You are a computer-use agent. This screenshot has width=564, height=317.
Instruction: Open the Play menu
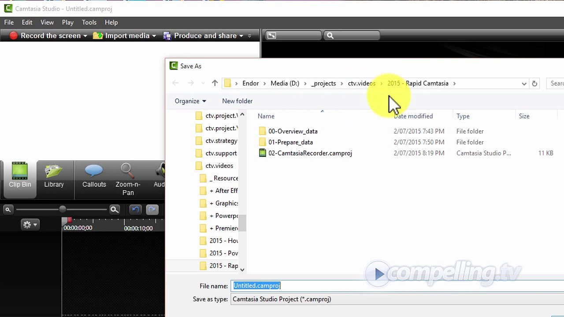pos(68,22)
